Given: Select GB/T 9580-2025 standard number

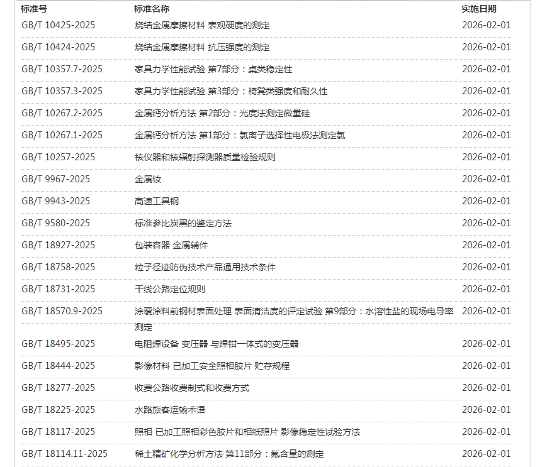Looking at the screenshot, I should [55, 223].
